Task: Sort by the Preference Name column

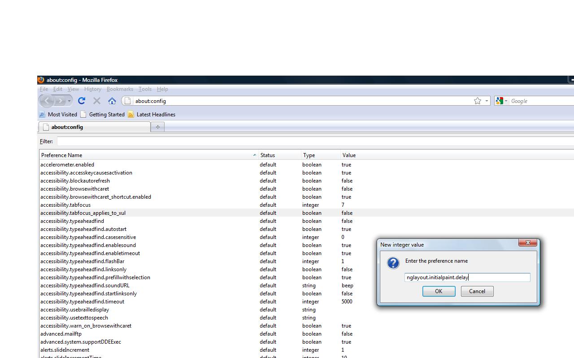Action: point(148,155)
